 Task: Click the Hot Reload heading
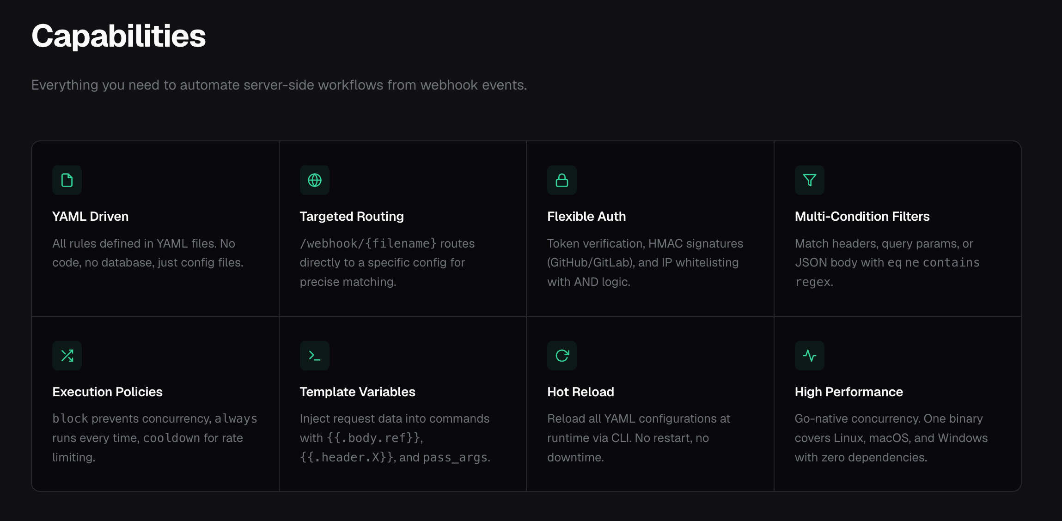click(x=580, y=392)
